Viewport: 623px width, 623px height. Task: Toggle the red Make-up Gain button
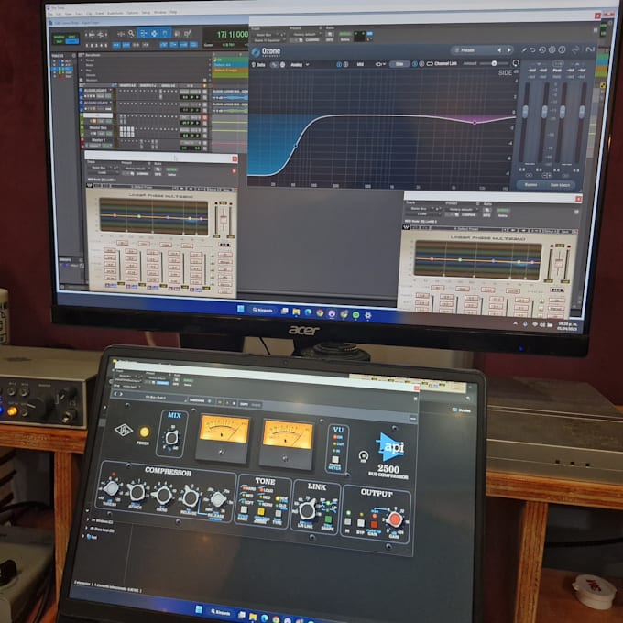pyautogui.click(x=374, y=524)
